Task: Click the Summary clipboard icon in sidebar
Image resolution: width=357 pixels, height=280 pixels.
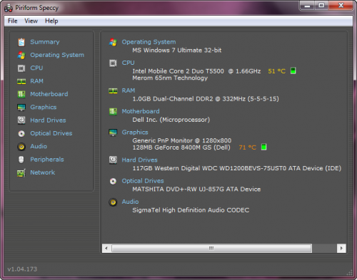Action: coord(21,42)
